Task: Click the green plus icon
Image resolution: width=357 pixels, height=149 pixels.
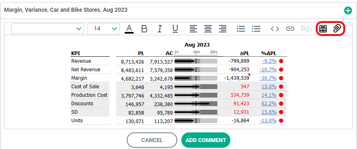Action: tap(348, 11)
